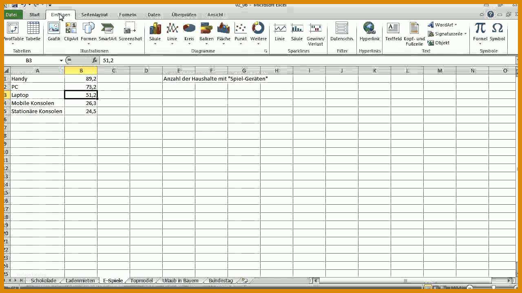Insert a Hyperlink

tap(369, 32)
